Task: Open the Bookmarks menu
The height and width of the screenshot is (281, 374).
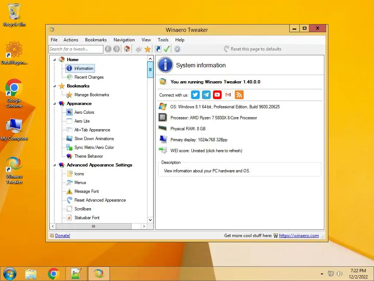Action: pos(96,40)
